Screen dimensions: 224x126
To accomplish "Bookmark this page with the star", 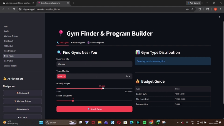I will click(192, 9).
